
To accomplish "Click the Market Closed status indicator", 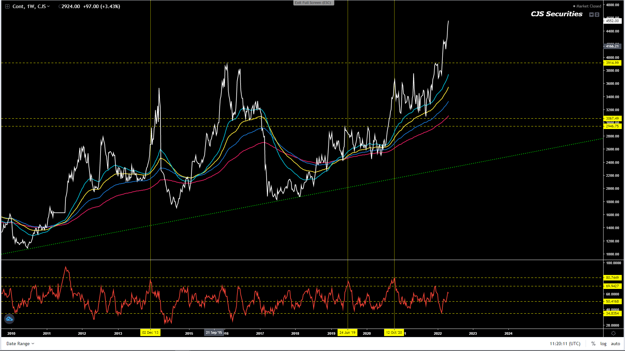I will [587, 6].
